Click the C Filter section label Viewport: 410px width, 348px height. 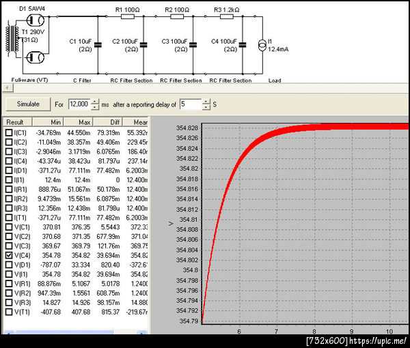pos(82,81)
